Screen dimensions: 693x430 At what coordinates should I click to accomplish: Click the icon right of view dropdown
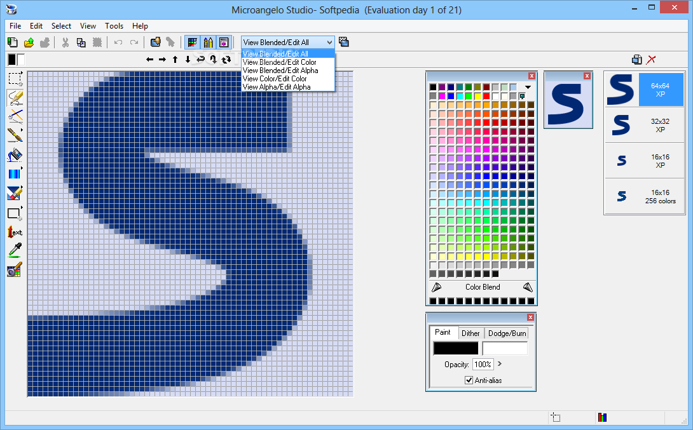pos(344,42)
